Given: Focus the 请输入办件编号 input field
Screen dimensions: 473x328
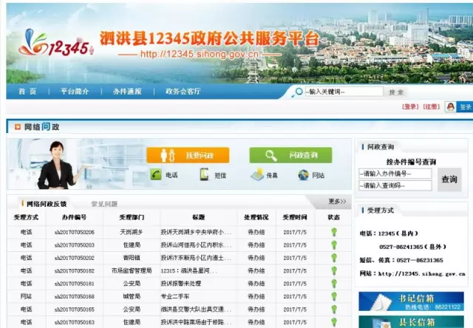Looking at the screenshot, I should 395,174.
